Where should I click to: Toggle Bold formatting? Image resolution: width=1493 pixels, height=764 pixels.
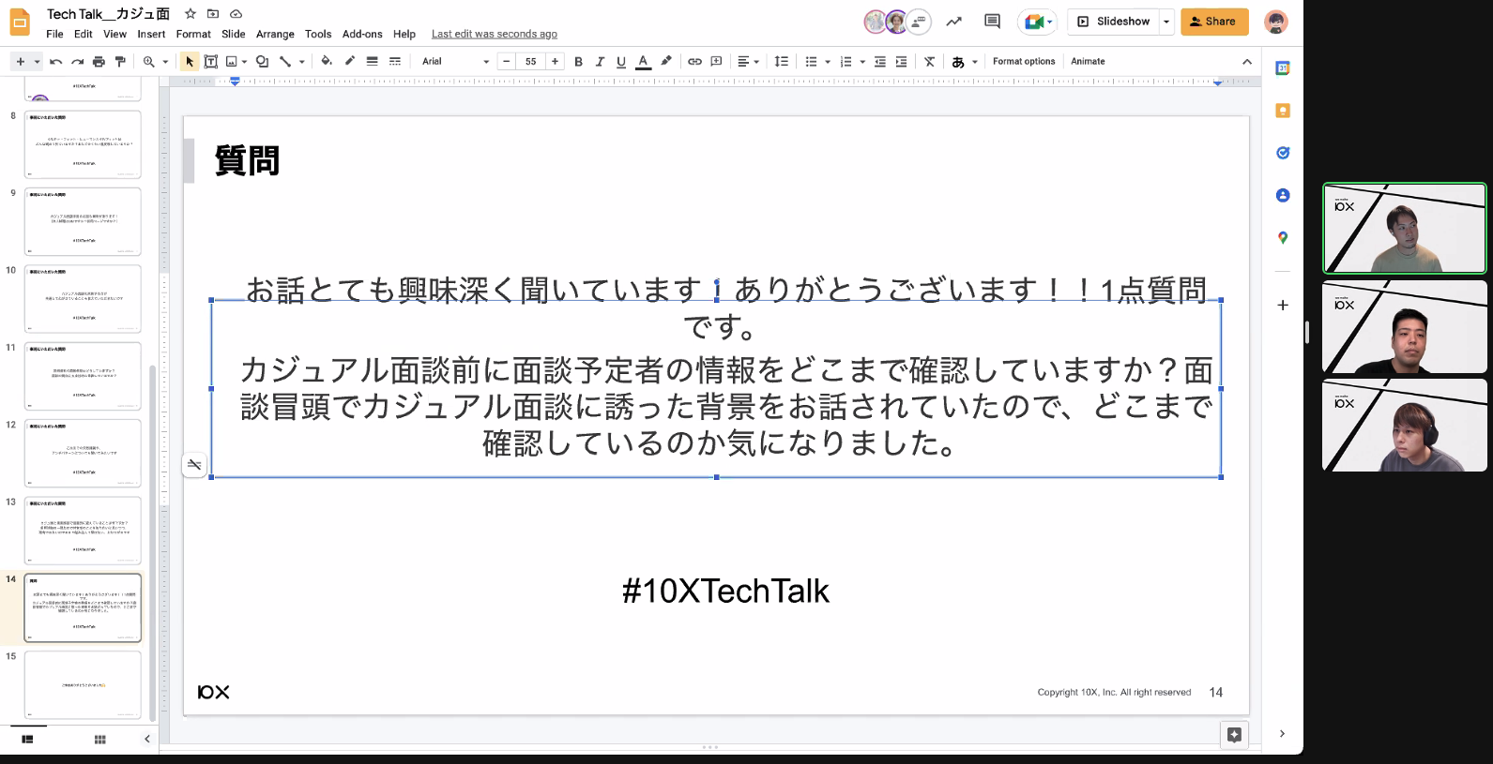(x=578, y=62)
